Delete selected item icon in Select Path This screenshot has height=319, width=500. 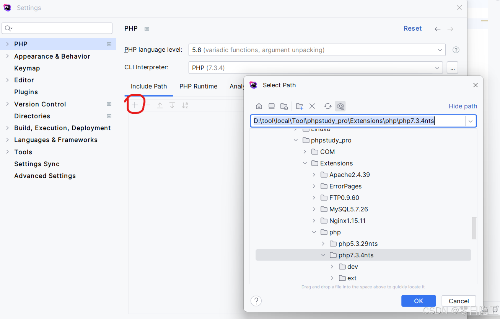pyautogui.click(x=312, y=106)
